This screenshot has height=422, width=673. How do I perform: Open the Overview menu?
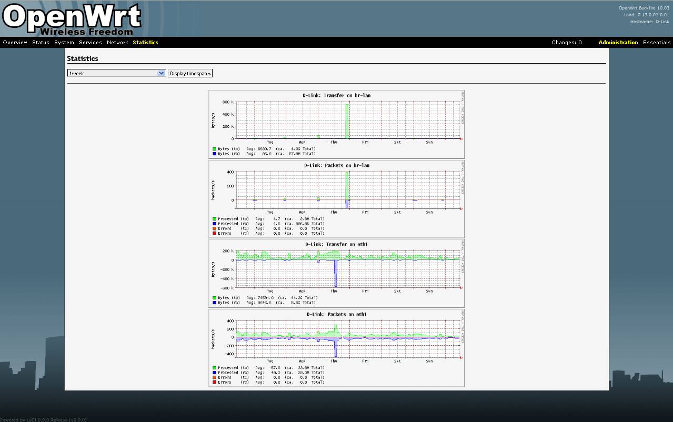15,43
